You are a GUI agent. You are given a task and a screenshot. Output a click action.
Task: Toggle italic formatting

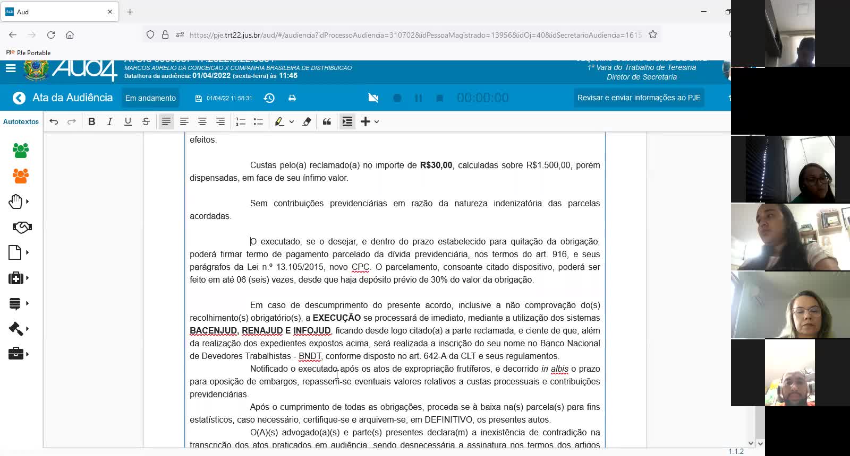pos(110,121)
